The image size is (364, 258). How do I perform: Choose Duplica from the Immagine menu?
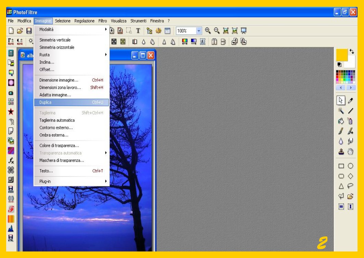click(x=71, y=102)
